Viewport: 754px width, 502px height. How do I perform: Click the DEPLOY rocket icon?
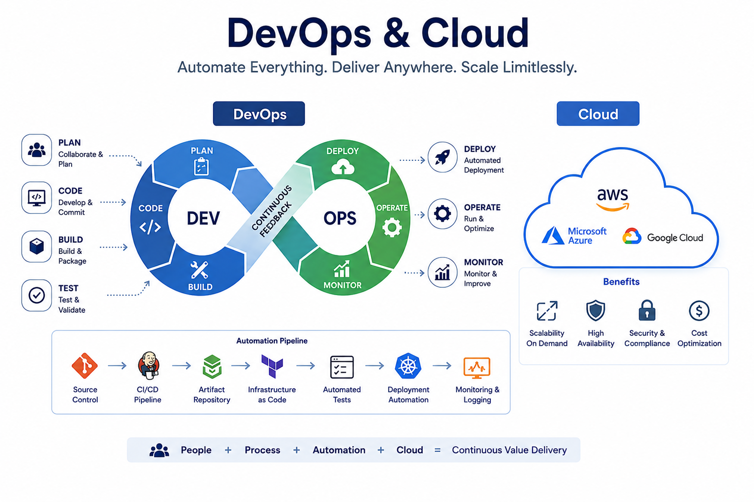click(x=442, y=157)
